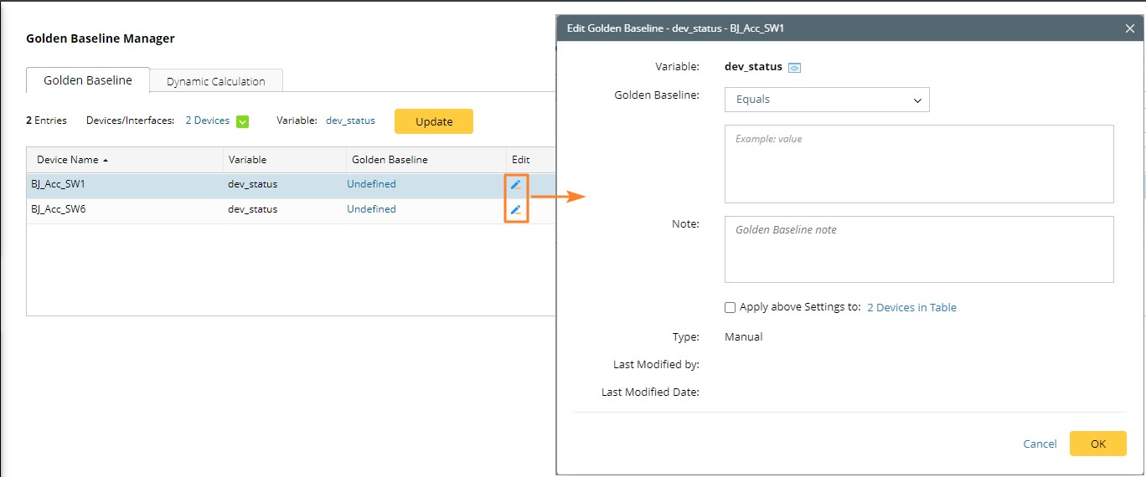Click the Cancel link
The image size is (1146, 477).
(x=1040, y=444)
